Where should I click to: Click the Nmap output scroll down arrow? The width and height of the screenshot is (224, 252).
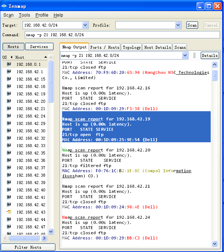tap(214, 244)
